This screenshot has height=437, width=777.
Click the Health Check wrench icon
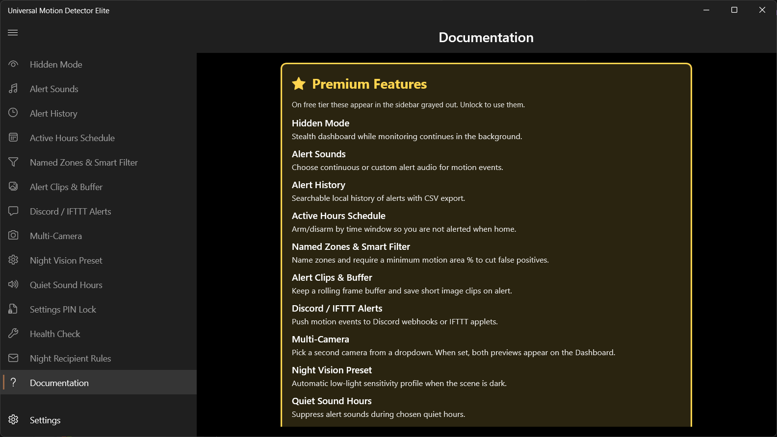coord(13,334)
